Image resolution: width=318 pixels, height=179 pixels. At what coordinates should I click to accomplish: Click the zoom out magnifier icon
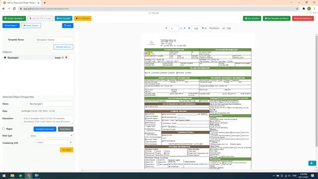point(189,28)
